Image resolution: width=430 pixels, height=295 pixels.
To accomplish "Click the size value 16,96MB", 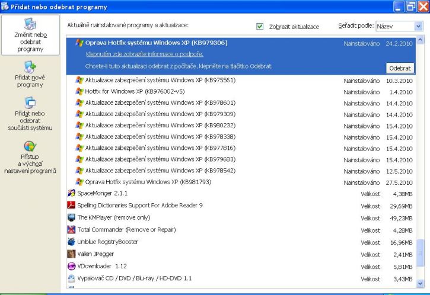I will 401,243.
